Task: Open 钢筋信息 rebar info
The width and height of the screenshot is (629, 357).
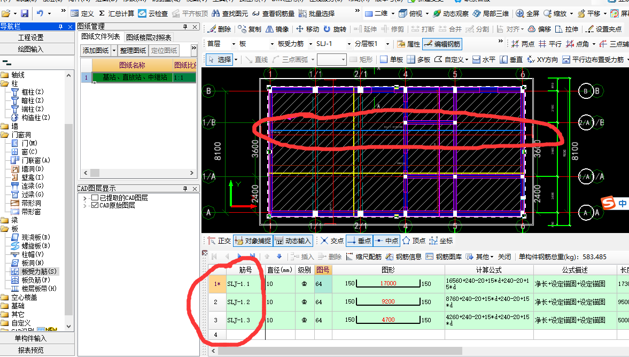Action: 403,257
